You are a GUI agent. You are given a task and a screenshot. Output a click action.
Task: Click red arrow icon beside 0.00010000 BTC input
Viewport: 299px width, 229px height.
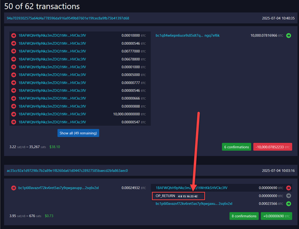14,35
